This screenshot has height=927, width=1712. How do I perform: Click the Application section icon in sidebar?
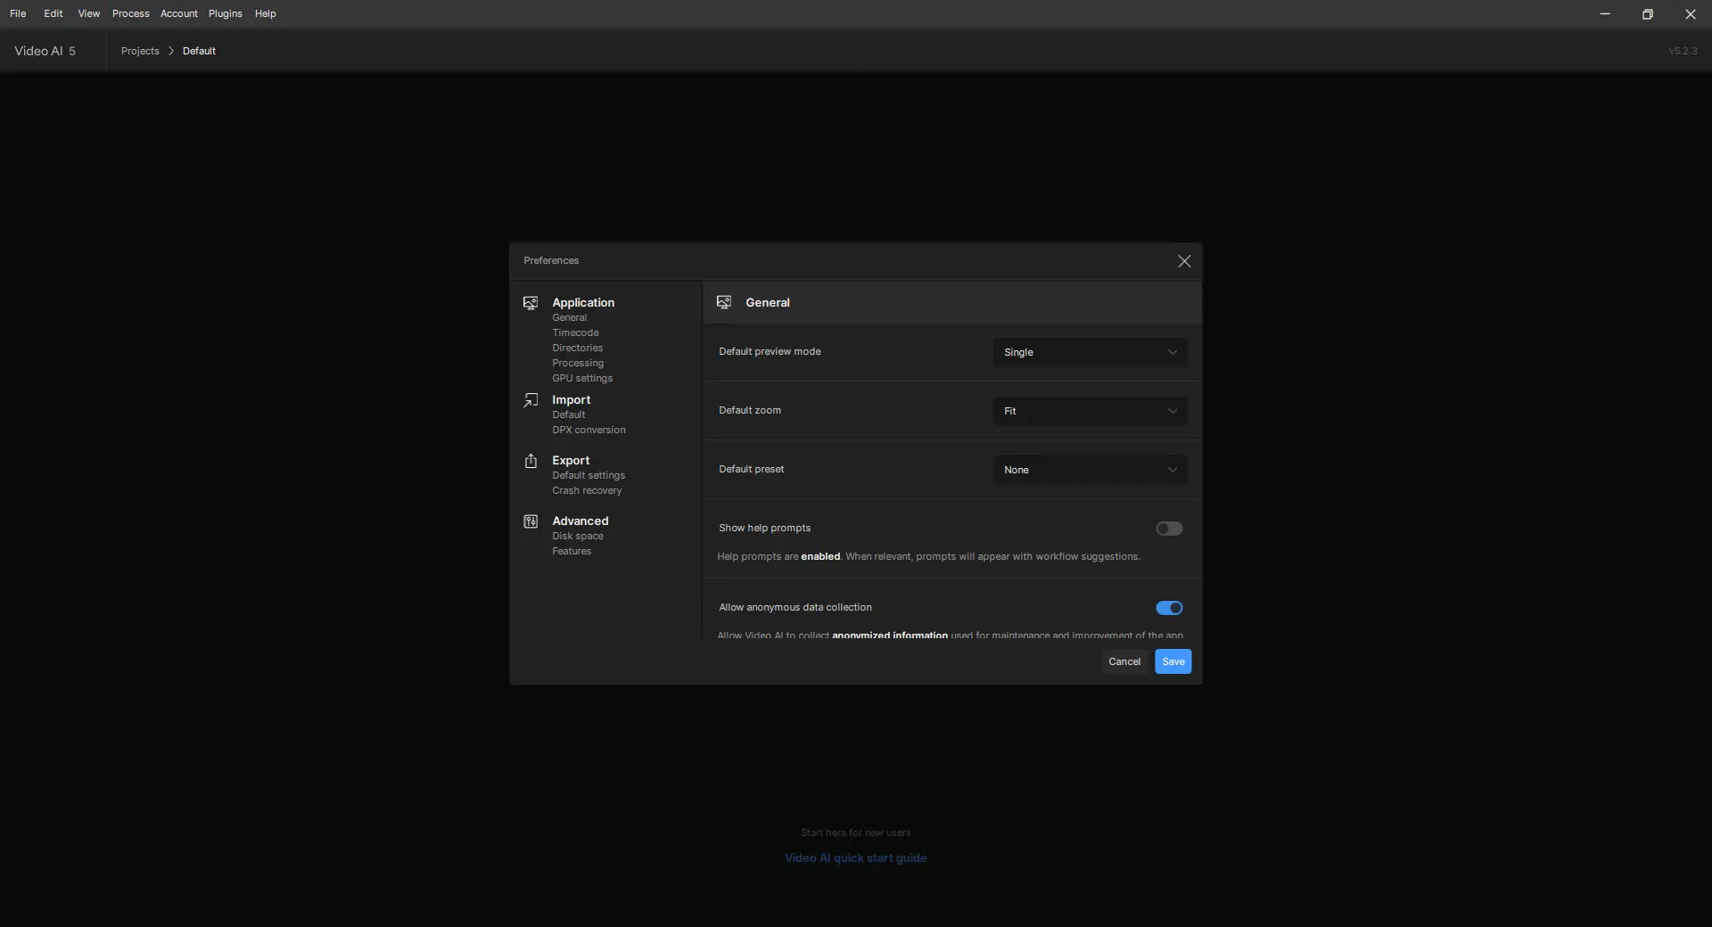click(x=531, y=303)
